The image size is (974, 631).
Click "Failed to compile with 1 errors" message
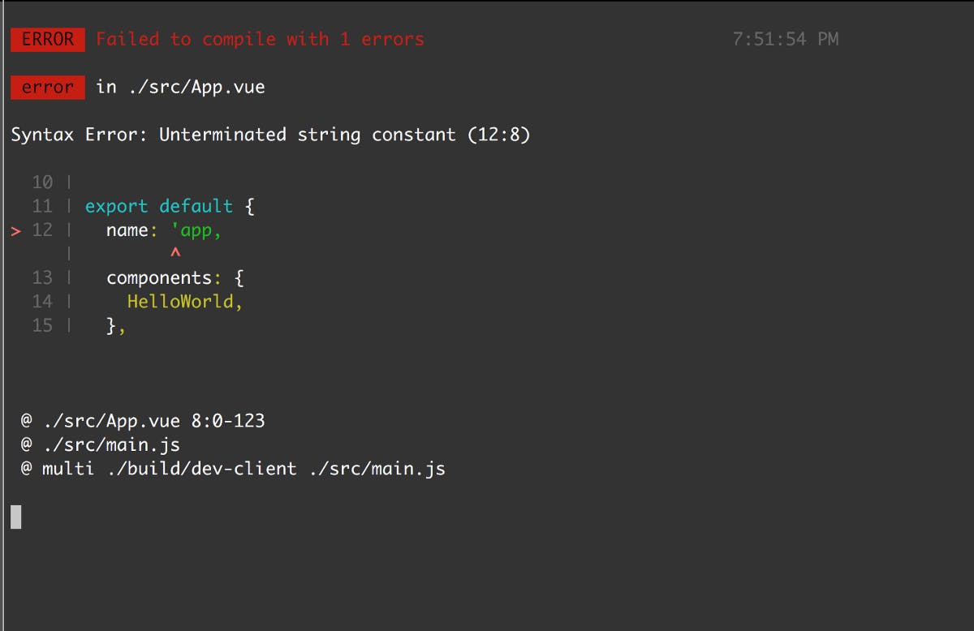coord(260,39)
